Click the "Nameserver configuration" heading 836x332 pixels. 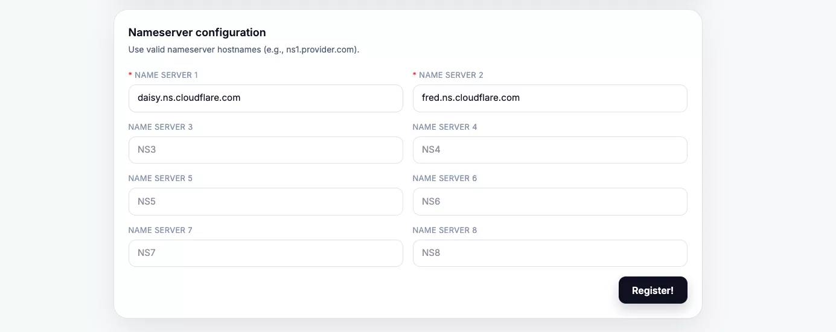[197, 33]
